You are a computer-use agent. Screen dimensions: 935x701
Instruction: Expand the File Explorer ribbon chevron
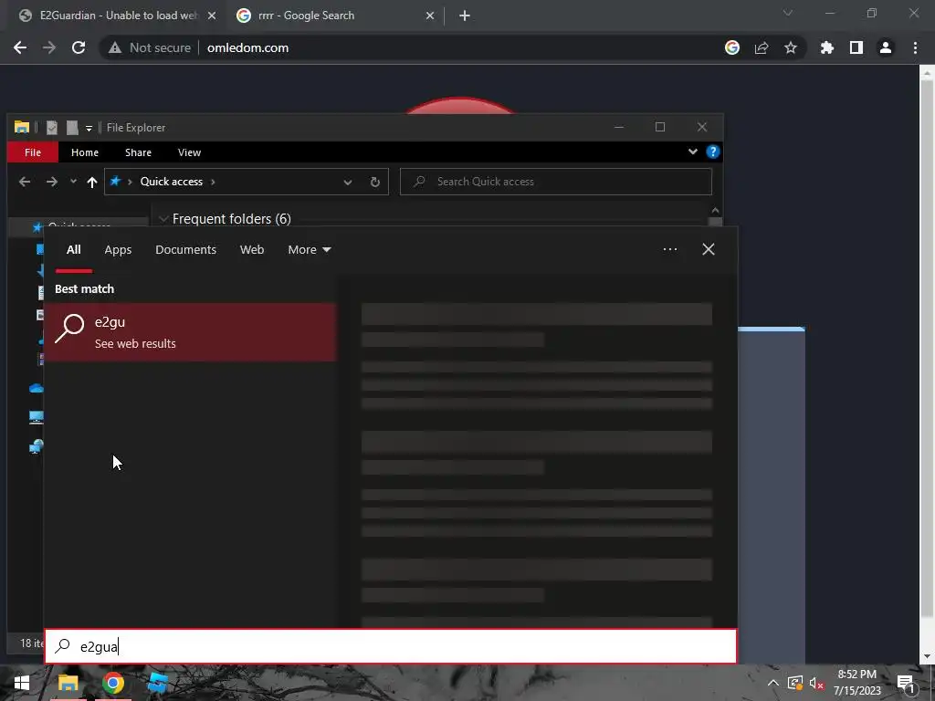[692, 152]
